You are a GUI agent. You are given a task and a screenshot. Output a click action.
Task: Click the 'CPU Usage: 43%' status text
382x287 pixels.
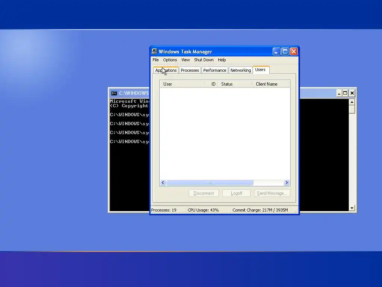(x=203, y=210)
